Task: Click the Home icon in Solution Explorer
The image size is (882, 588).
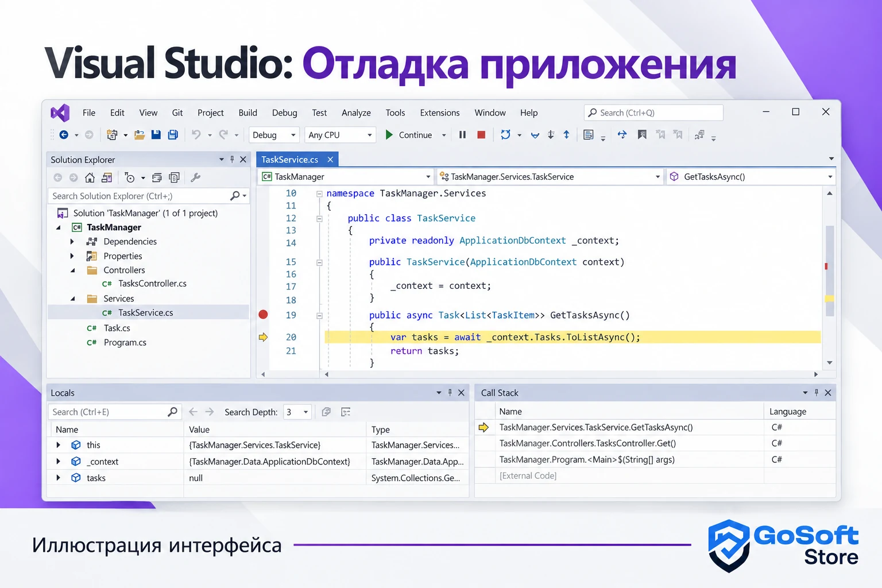Action: pos(90,177)
